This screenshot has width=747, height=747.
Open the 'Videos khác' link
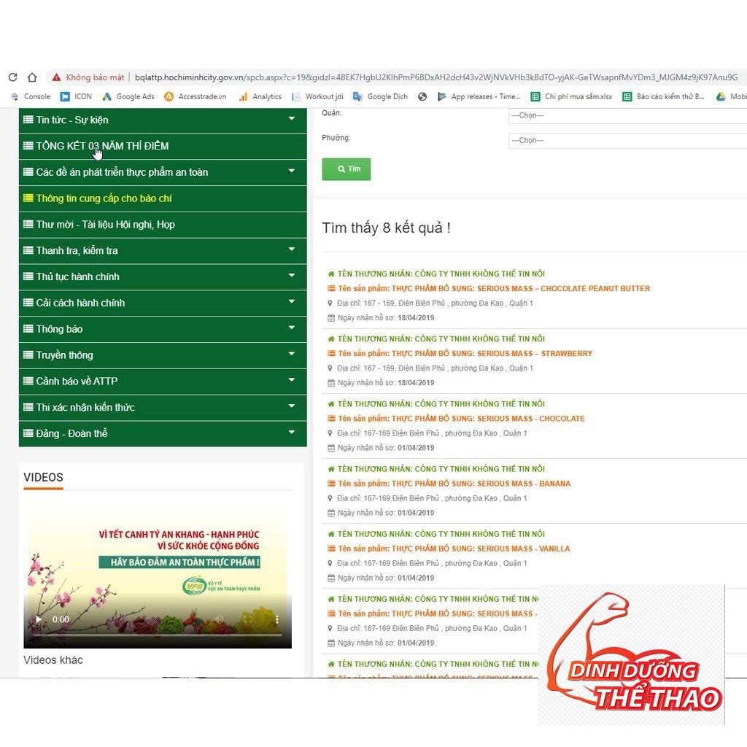(53, 660)
